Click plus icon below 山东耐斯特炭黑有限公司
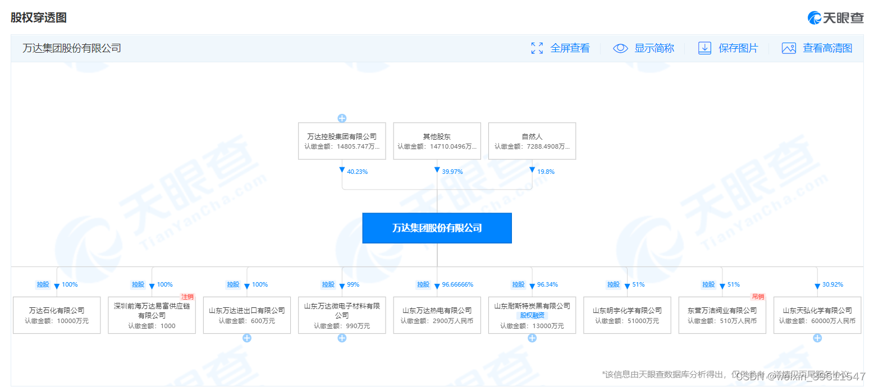This screenshot has height=387, width=874. click(x=532, y=338)
